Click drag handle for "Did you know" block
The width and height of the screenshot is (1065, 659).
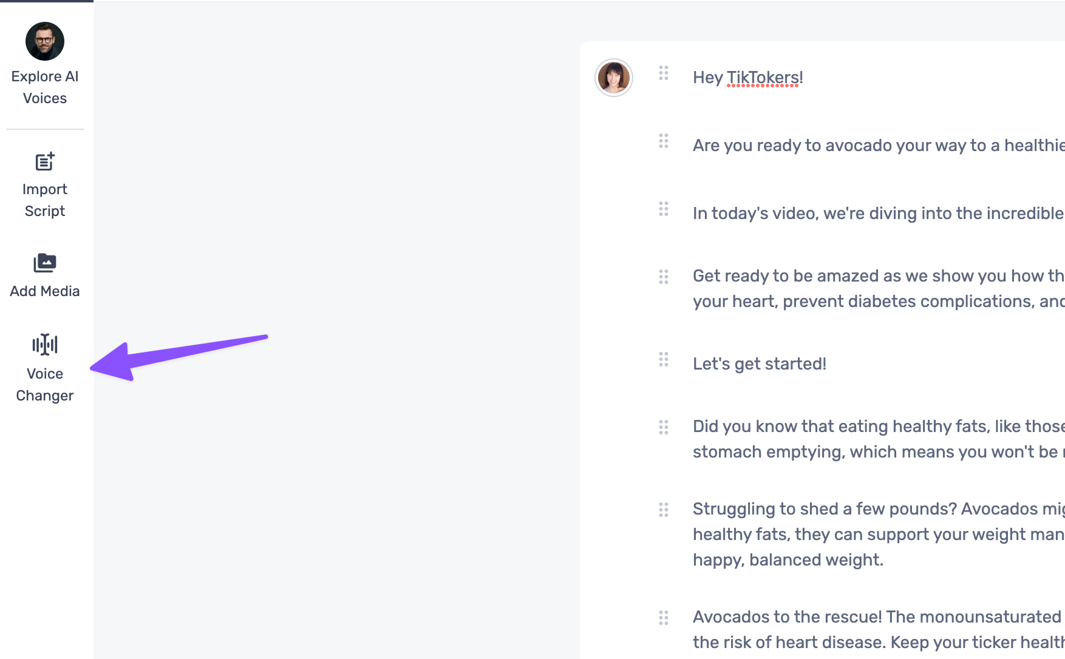[664, 427]
